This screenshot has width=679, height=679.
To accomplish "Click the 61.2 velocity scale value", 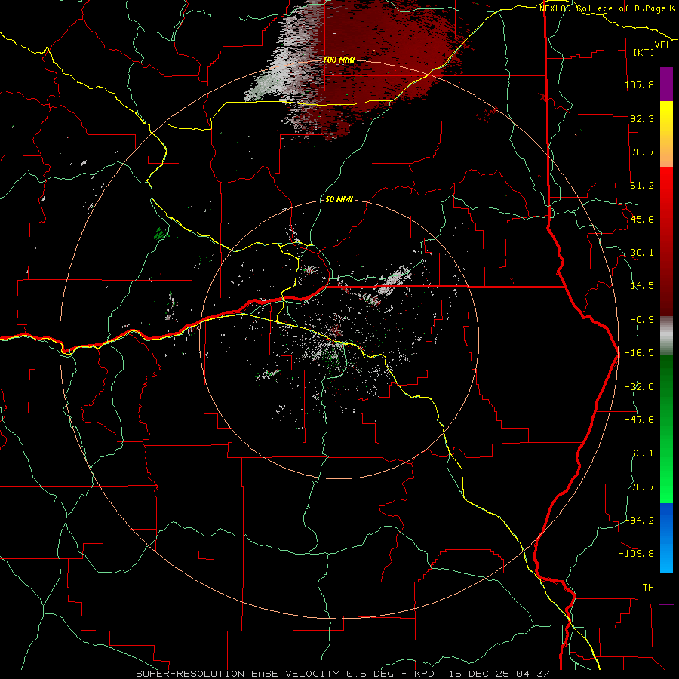I will (642, 186).
